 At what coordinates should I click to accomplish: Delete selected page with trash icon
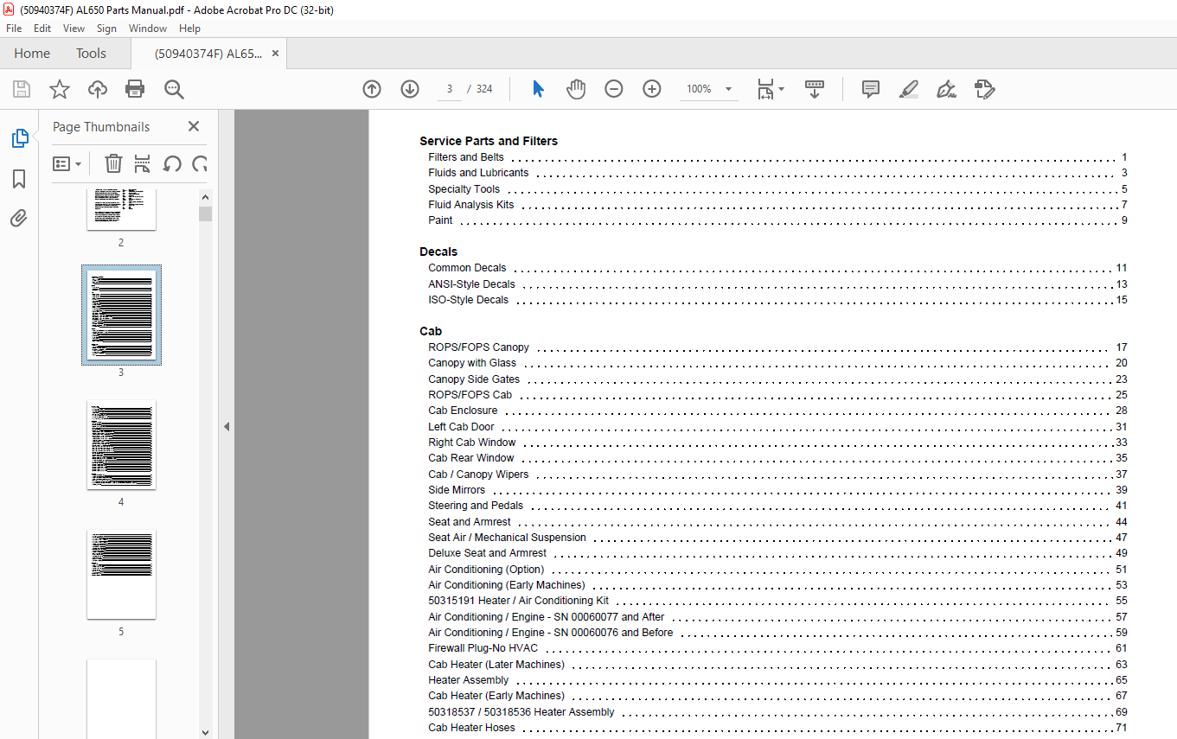click(113, 163)
